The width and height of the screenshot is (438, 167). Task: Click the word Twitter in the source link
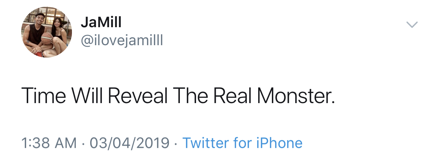point(206,143)
